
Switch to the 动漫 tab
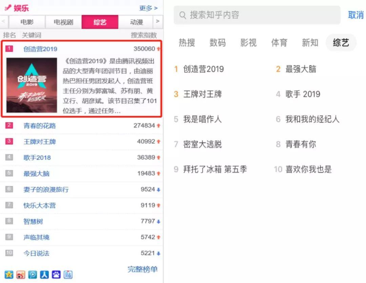(136, 22)
